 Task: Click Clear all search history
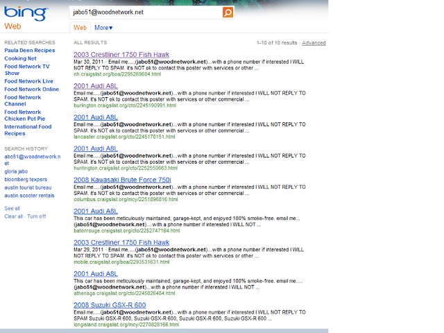[x=14, y=216]
